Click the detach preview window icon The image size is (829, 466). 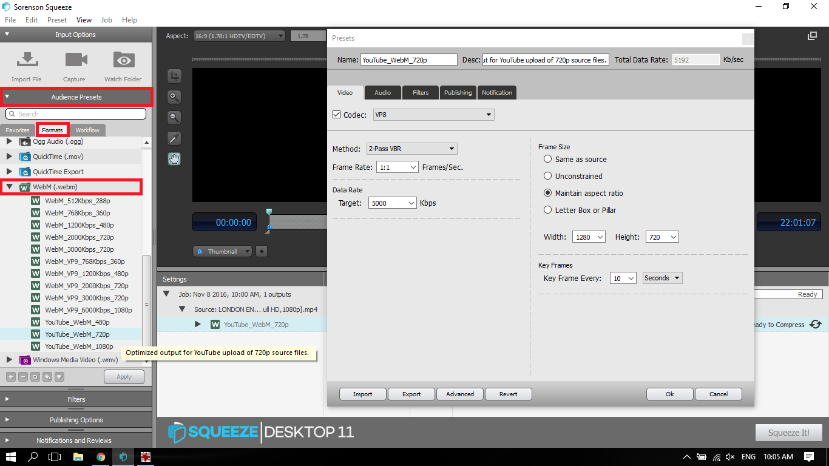click(812, 36)
